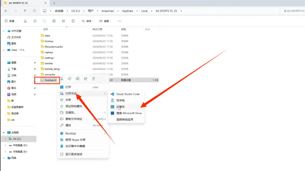Screen dimensions: 305x171
Task: Expand the OS (C:) drive tree node
Action: pos(5,139)
